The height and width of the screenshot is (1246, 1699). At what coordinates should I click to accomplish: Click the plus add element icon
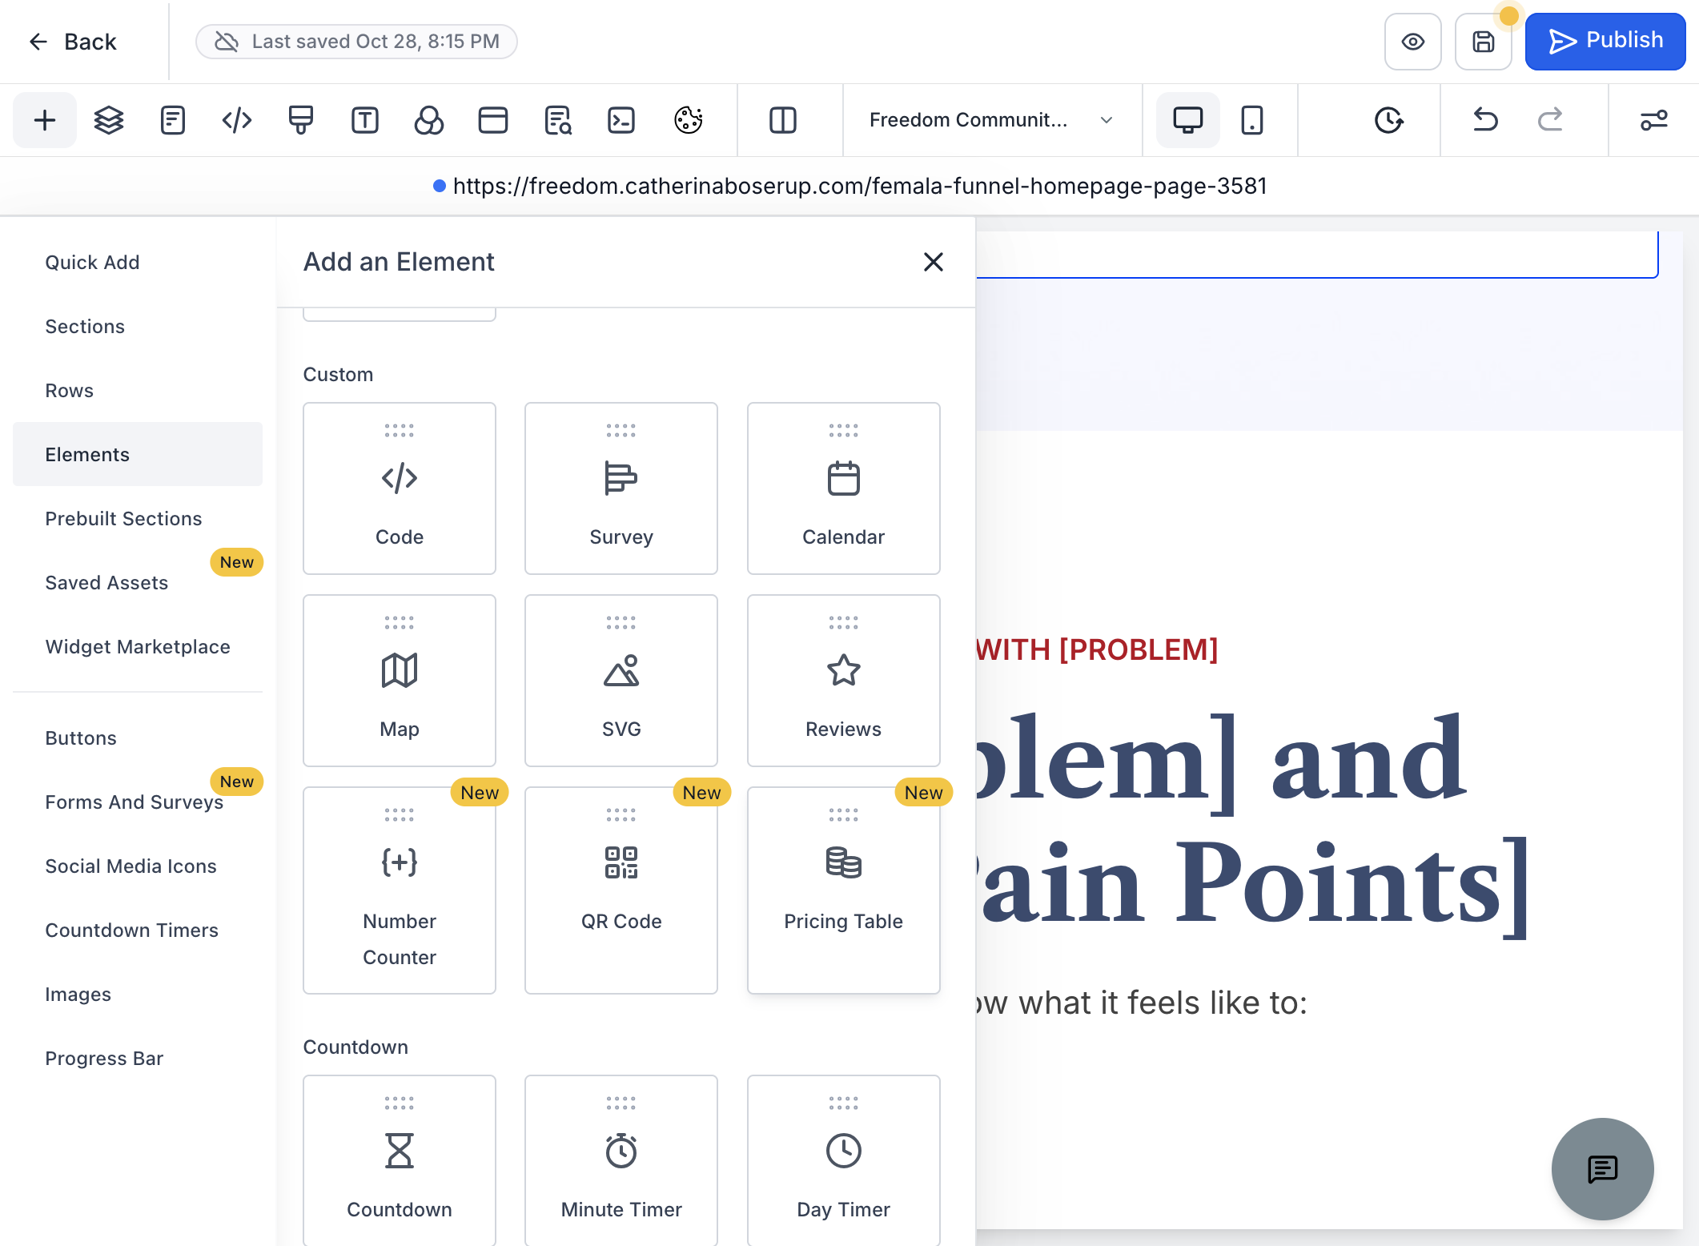[x=45, y=120]
